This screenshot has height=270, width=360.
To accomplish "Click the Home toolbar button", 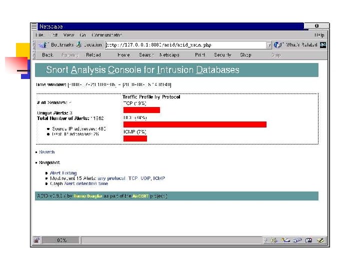I will [x=123, y=55].
